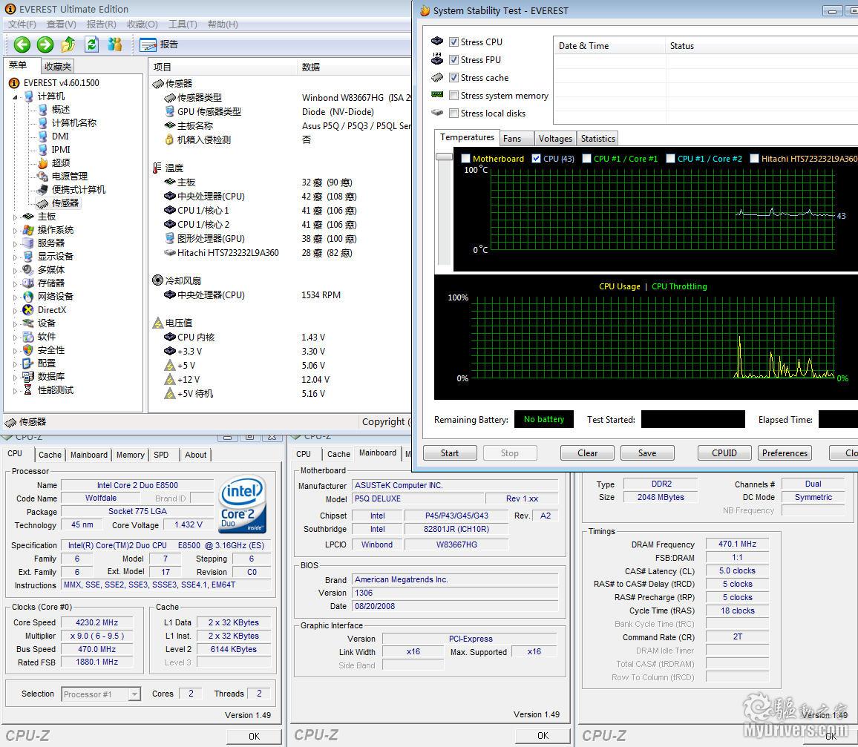Viewport: 858px width, 747px height.
Task: Select the DirectX tree icon
Action: [28, 310]
